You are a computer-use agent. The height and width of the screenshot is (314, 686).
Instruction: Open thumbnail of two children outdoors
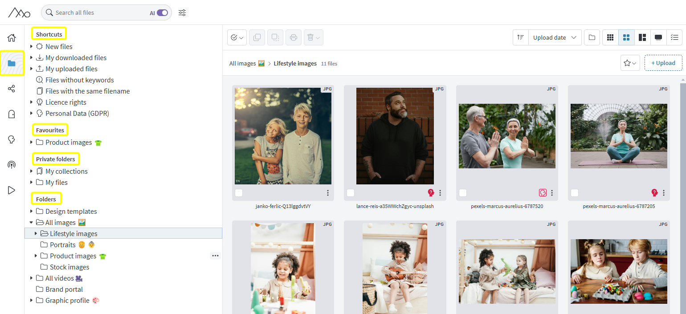pos(283,136)
